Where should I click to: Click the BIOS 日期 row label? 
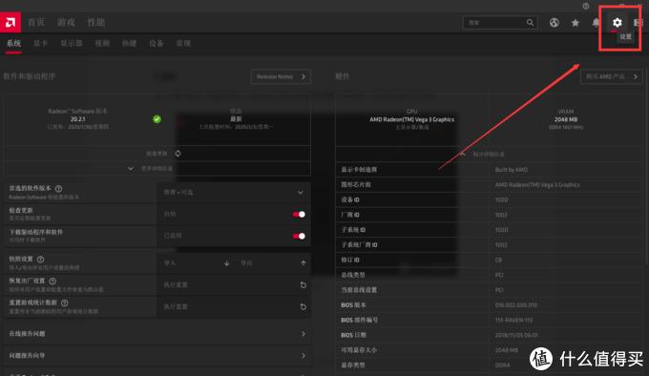coord(353,335)
